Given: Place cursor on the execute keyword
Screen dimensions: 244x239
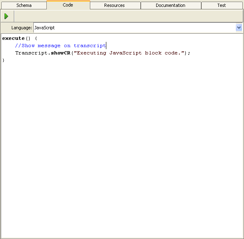Looking at the screenshot, I should (x=13, y=38).
